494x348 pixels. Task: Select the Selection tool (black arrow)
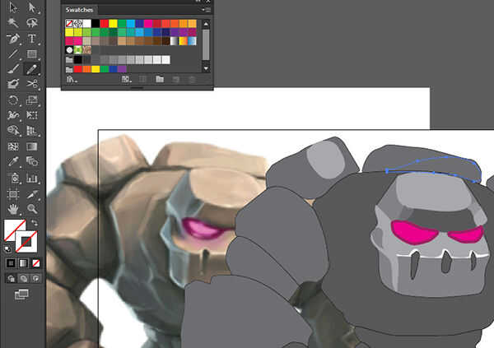point(13,7)
